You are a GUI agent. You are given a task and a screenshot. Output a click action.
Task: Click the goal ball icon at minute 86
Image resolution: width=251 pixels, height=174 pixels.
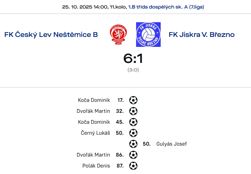point(133,155)
